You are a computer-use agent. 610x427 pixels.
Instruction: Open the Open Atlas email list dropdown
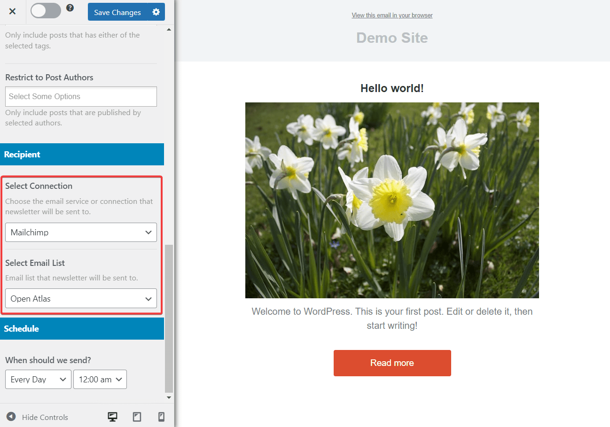click(80, 298)
